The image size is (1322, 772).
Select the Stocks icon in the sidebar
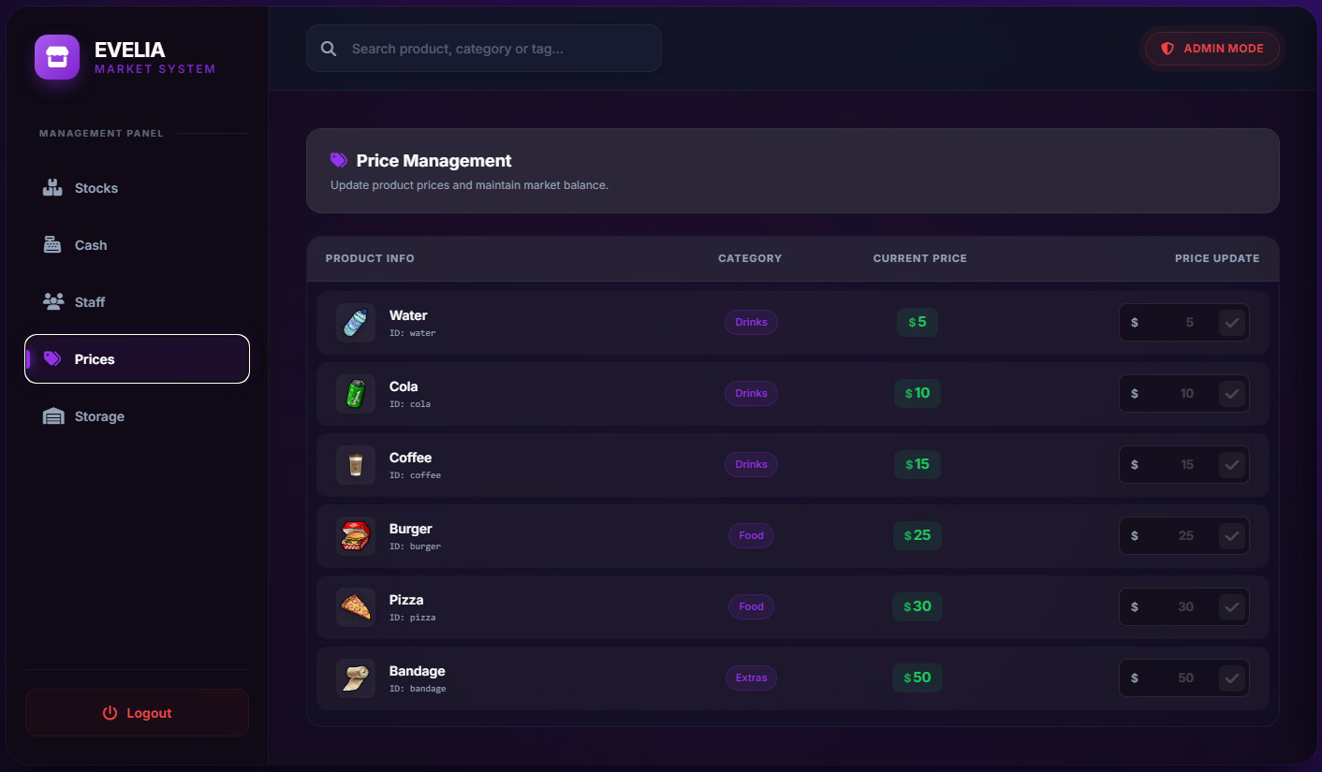coord(51,187)
